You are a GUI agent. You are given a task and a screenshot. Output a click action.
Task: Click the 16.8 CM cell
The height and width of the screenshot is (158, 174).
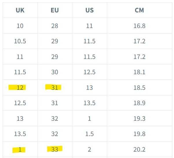click(x=139, y=26)
